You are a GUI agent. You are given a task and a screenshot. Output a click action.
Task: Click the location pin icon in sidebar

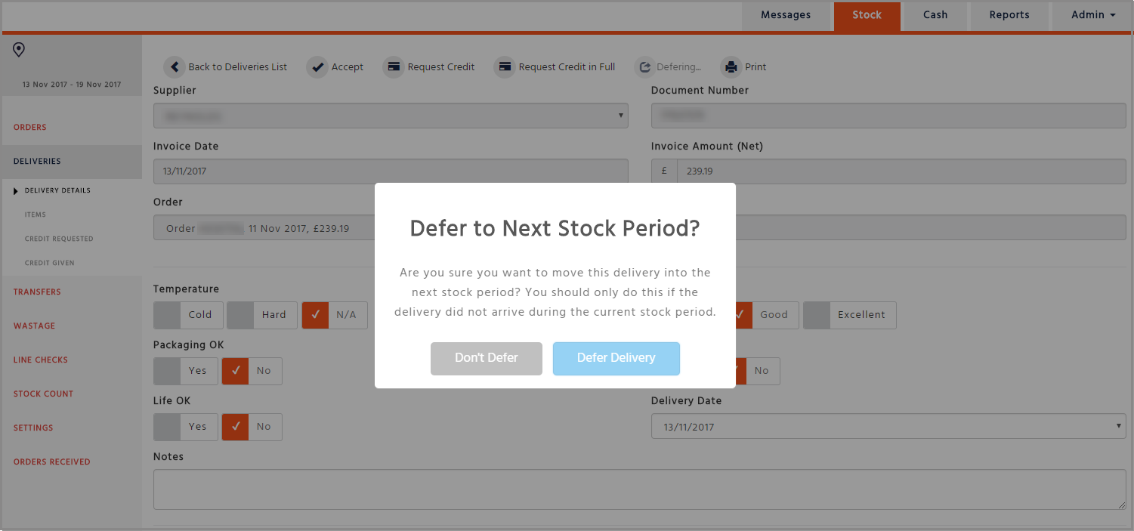click(19, 50)
